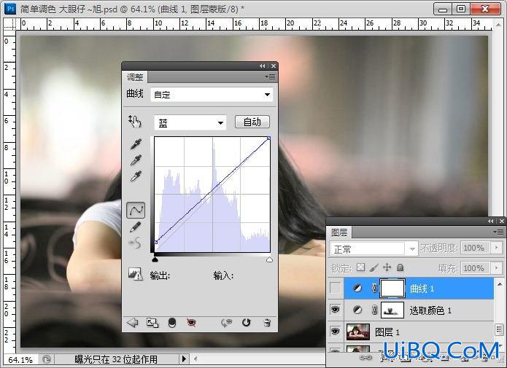507x368 pixels.
Task: Open blend mode dropdown showing 正常
Action: 373,249
